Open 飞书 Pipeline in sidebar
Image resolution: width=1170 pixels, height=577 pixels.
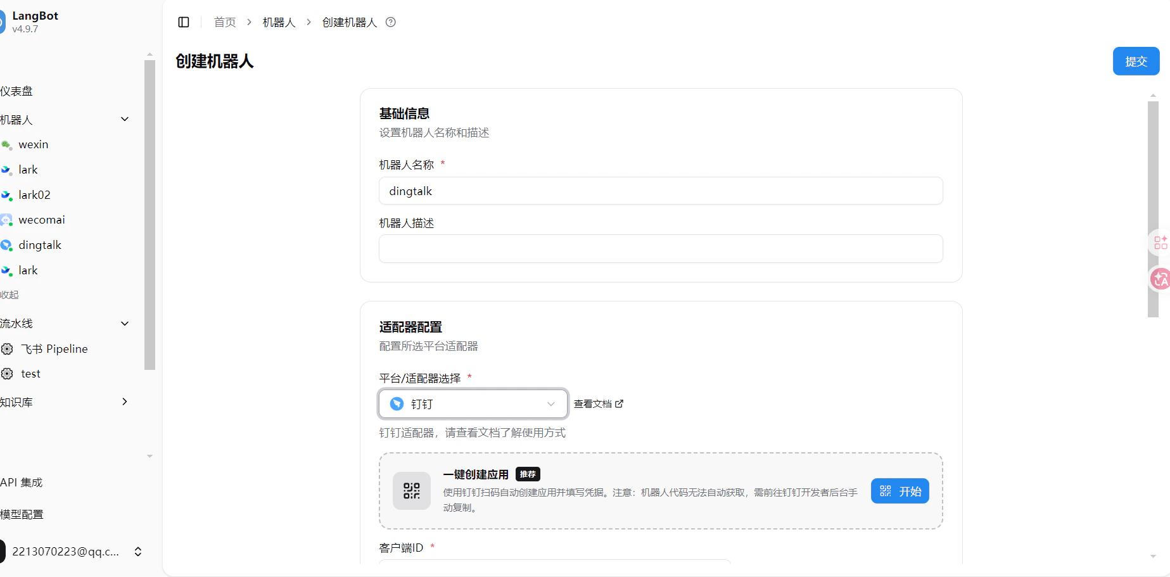pyautogui.click(x=54, y=349)
